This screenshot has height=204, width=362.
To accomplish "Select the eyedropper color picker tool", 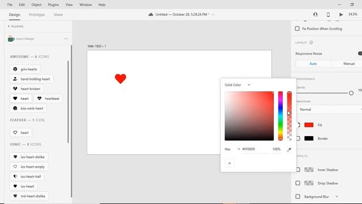I will [289, 150].
